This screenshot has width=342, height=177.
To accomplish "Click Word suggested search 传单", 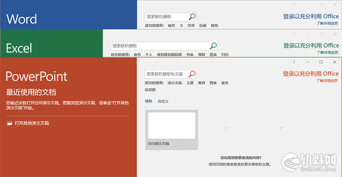I will coord(191,25).
